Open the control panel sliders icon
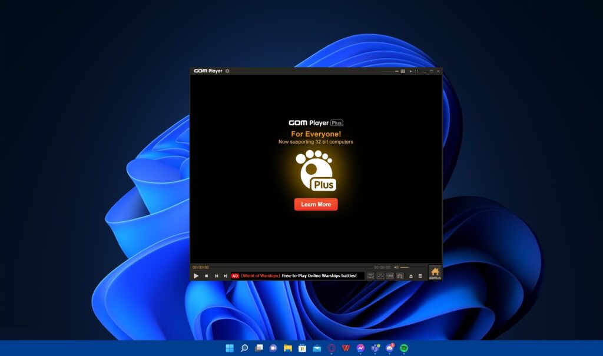603x356 pixels. click(x=380, y=275)
